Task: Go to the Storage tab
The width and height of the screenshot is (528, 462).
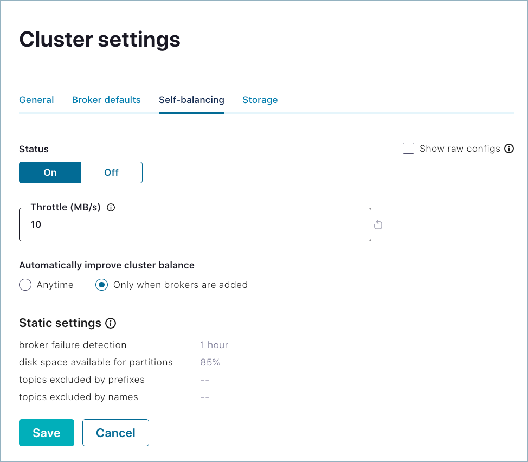Action: click(x=260, y=100)
